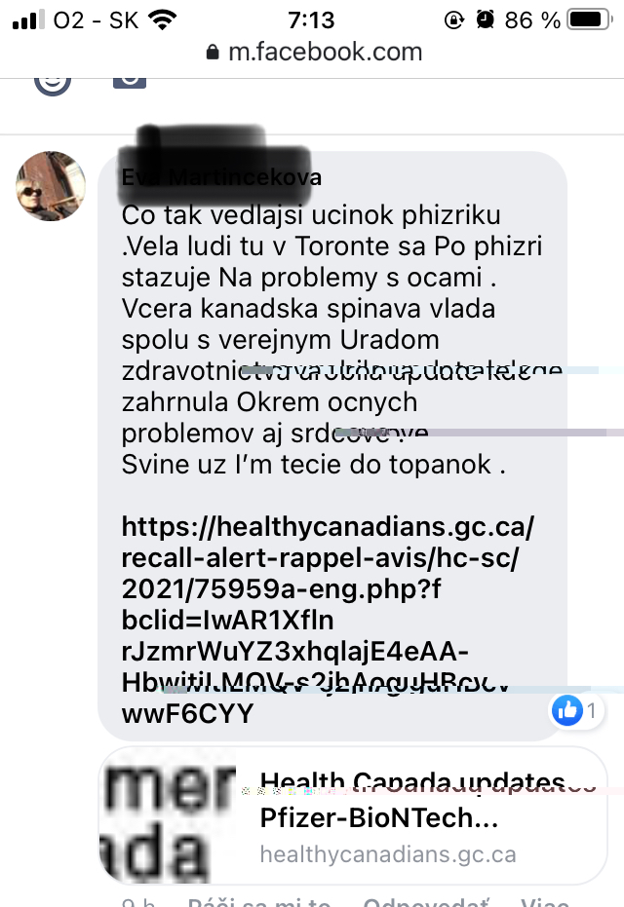624x907 pixels.
Task: Tap the padlock icon beside m.facebook.com
Action: click(213, 53)
